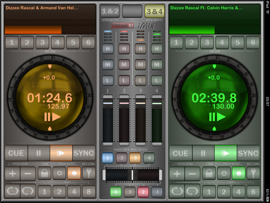Screen dimensions: 270x203
Task: Click second loop arrow icon on left deck
Action: [28, 191]
